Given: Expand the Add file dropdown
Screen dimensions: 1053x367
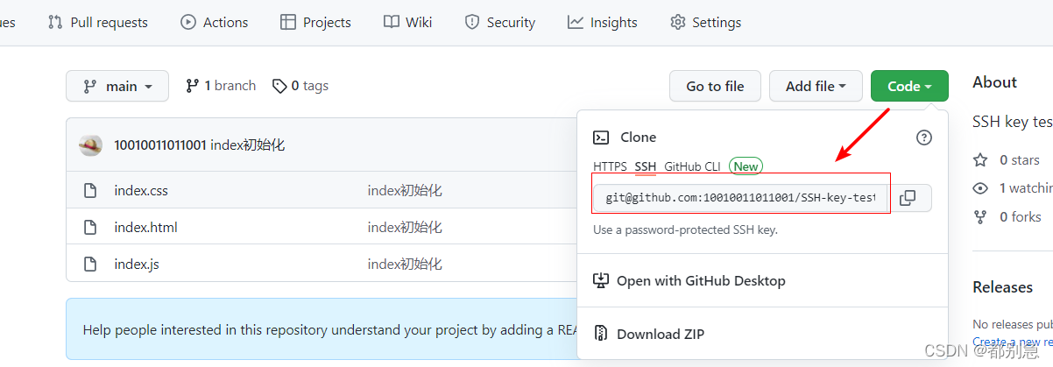Looking at the screenshot, I should click(x=816, y=86).
